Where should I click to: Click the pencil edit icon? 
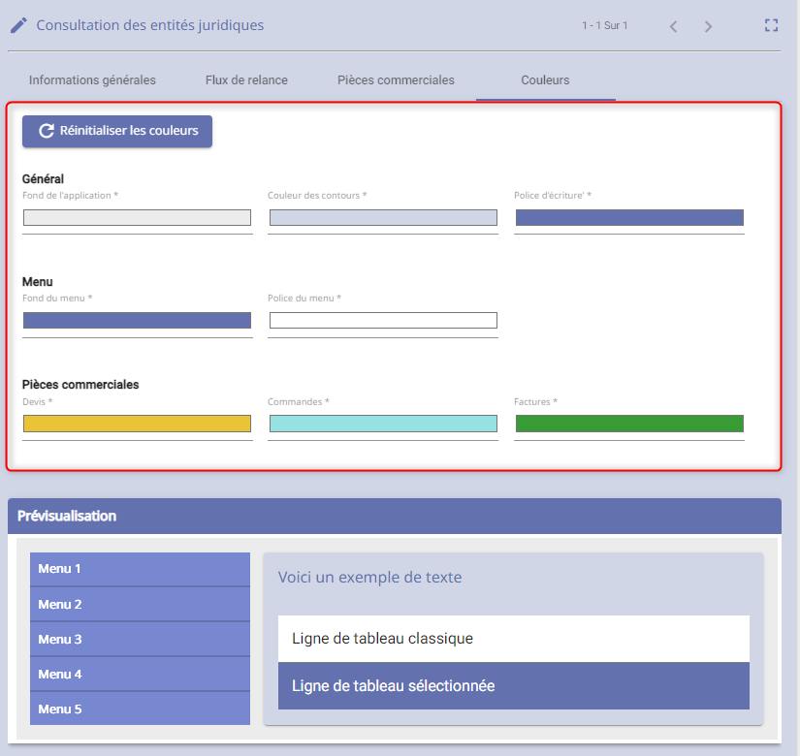click(18, 25)
